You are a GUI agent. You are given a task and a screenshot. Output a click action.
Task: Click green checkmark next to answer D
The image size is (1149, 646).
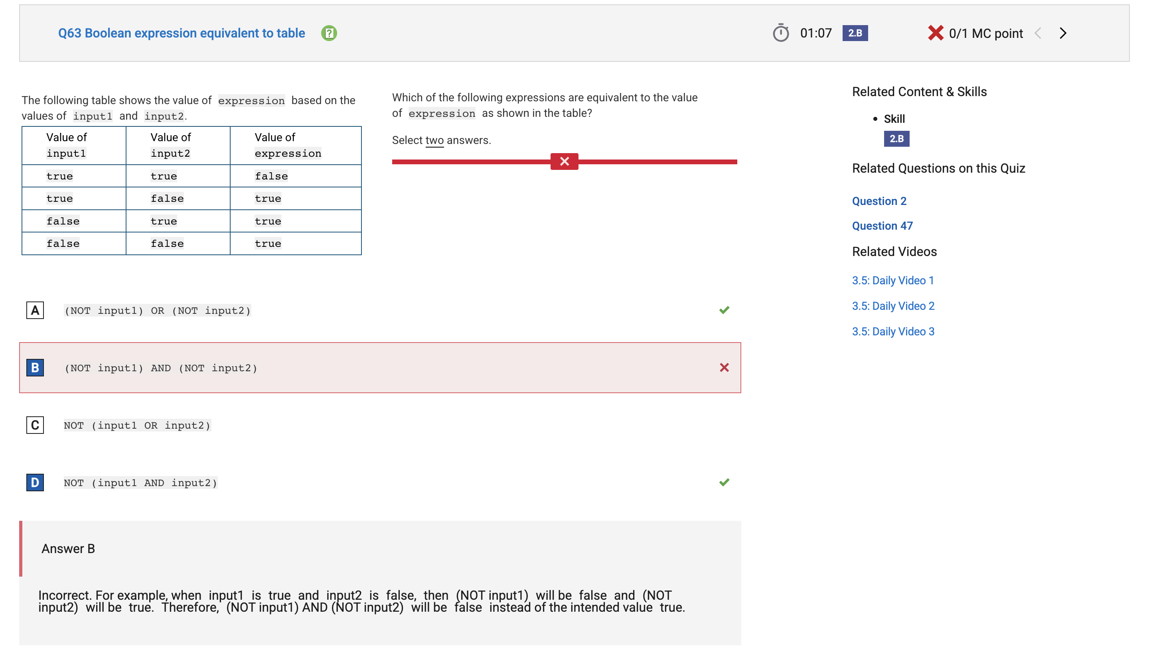click(724, 483)
